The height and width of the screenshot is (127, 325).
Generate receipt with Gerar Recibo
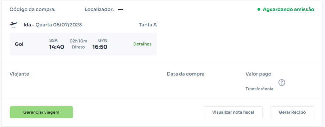[292, 112]
